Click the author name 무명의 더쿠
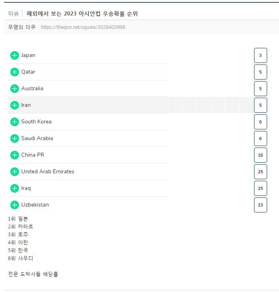Viewport: 279px width, 292px height. pyautogui.click(x=22, y=27)
